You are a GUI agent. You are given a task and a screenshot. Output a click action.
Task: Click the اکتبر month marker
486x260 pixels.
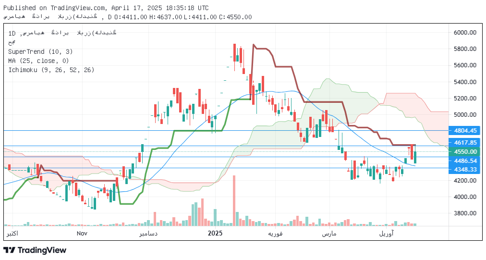pyautogui.click(x=12, y=233)
